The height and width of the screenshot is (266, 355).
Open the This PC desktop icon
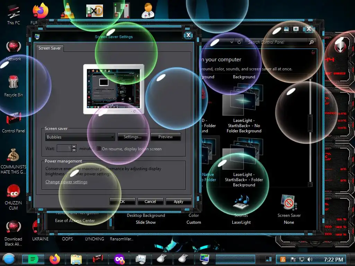pos(14,15)
